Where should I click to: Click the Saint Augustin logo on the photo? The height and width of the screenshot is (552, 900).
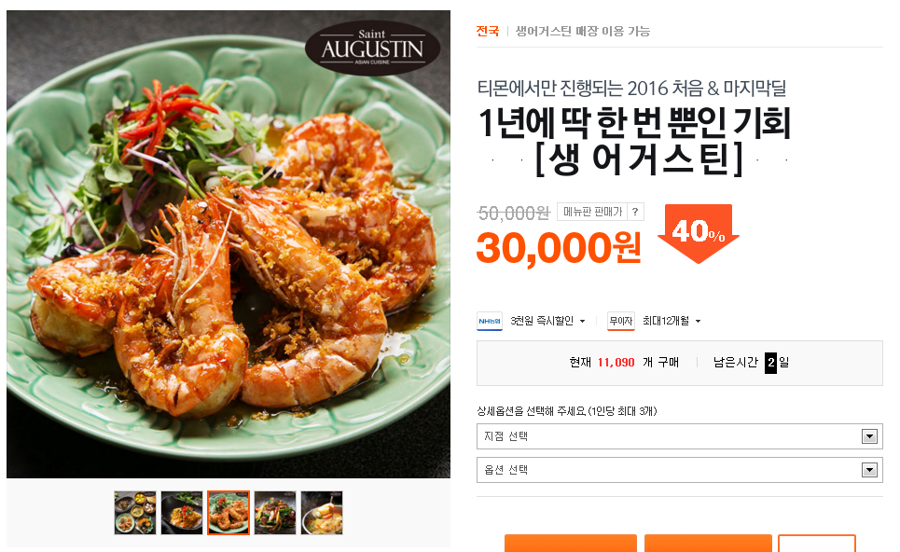(372, 48)
